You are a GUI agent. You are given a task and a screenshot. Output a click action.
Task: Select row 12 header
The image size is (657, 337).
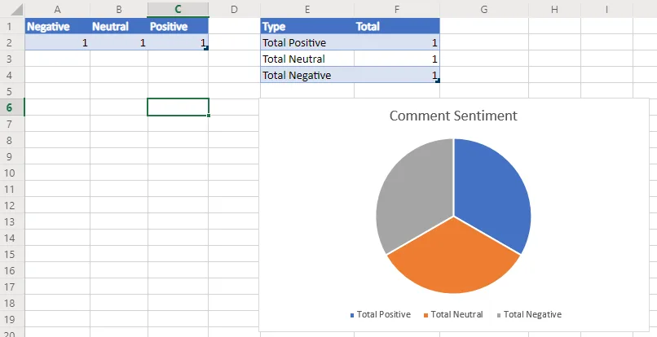coord(12,206)
